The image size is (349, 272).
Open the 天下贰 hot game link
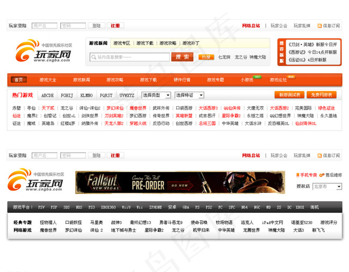48,108
